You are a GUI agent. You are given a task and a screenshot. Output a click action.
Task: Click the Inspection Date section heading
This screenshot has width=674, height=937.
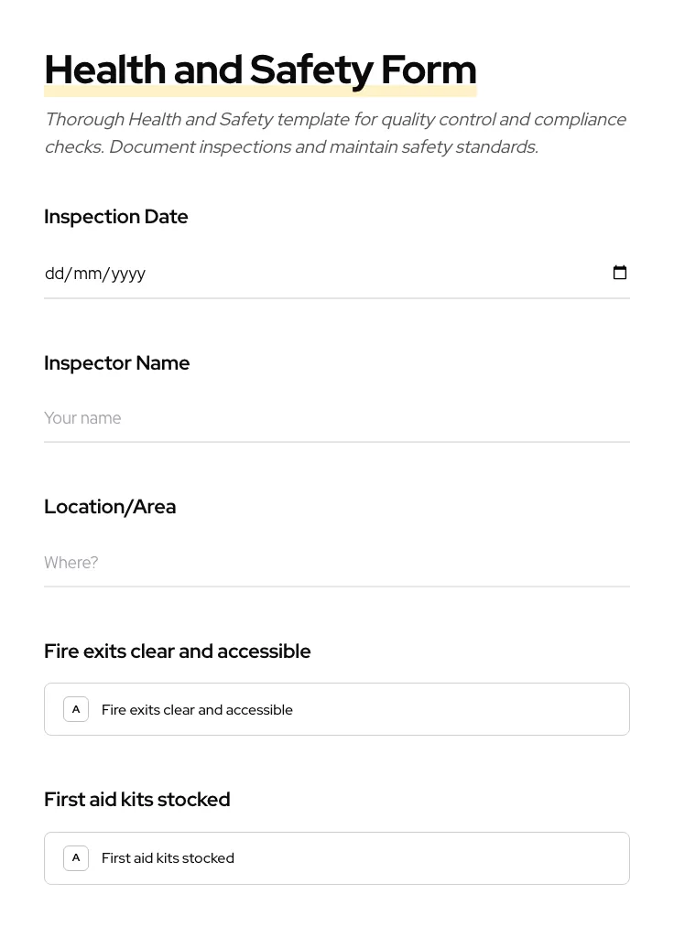tap(115, 217)
